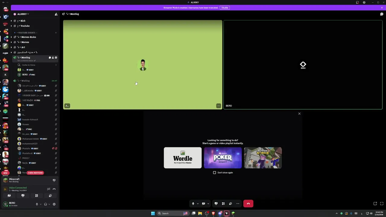Screen dimensions: 386x217
Task: Select BERO in Meeting voice members
Action: click(37, 74)
